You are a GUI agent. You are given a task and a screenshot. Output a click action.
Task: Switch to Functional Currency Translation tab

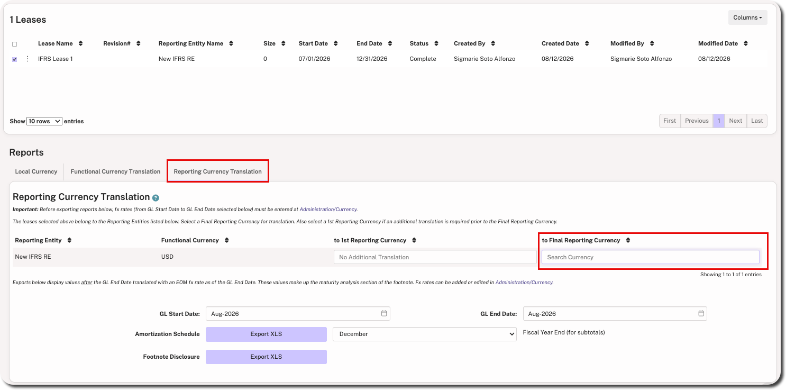coord(115,171)
